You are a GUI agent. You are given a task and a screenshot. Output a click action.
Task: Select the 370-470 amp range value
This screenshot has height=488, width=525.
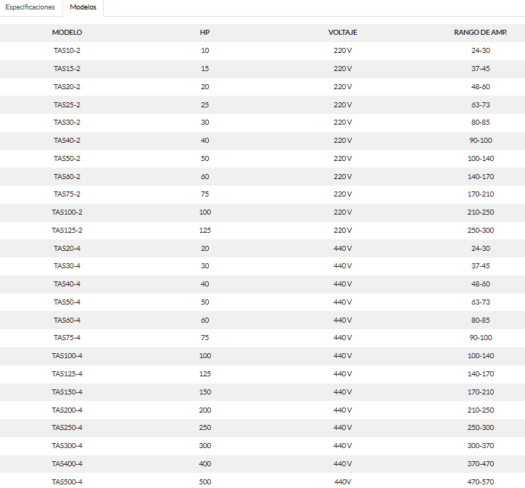[480, 463]
